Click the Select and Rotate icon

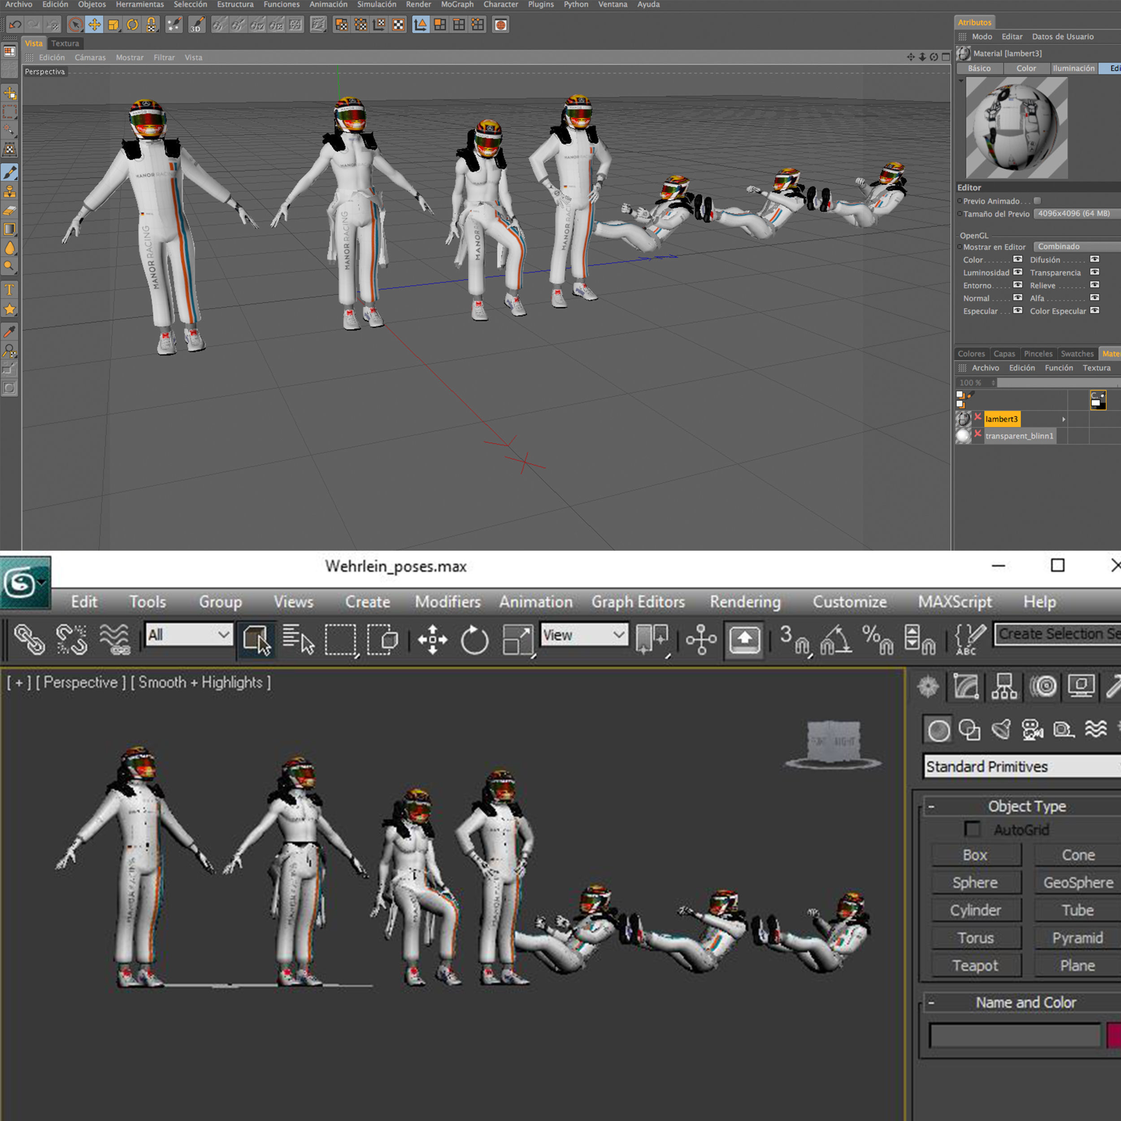point(474,639)
